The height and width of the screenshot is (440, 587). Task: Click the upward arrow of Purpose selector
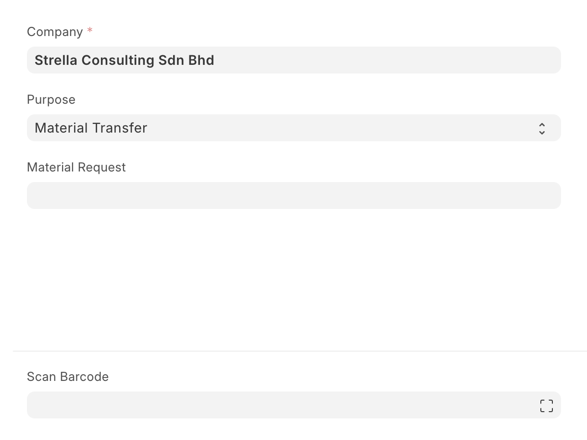pos(542,124)
